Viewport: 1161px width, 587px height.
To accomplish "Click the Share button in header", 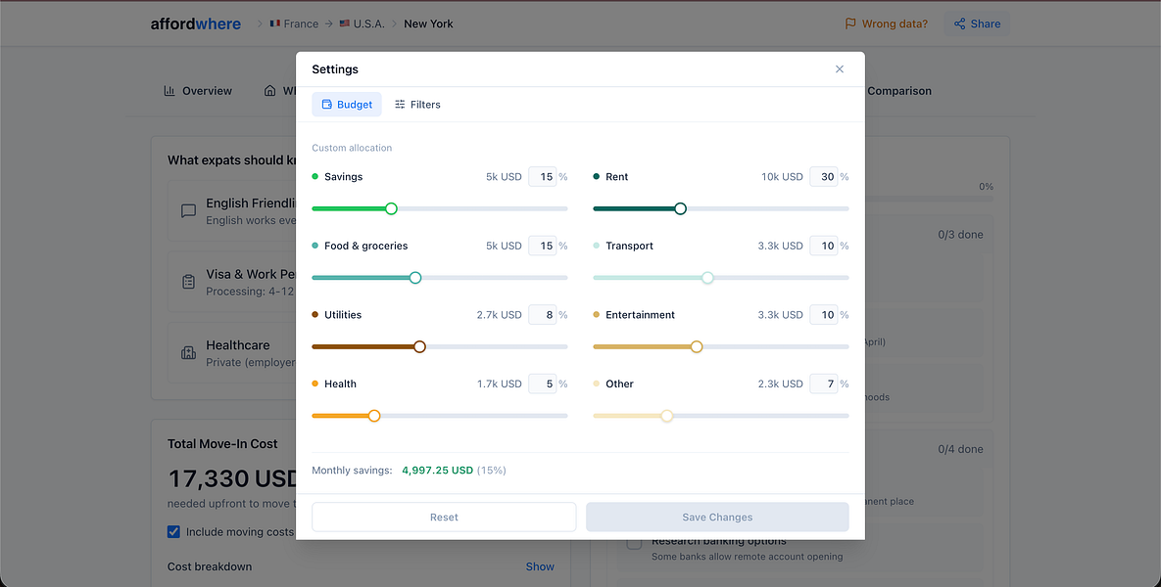I will click(977, 23).
